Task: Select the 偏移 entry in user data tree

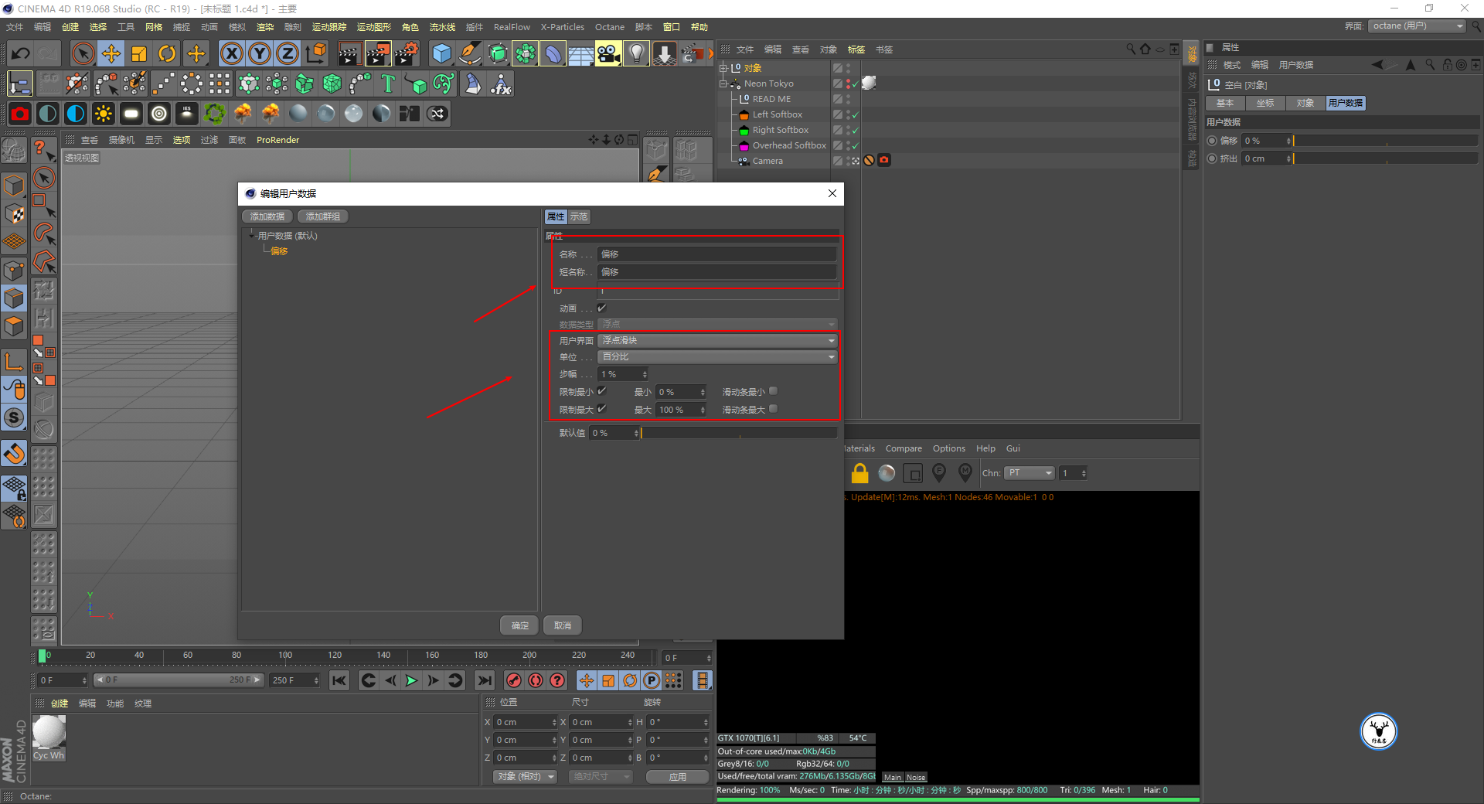Action: [x=279, y=251]
